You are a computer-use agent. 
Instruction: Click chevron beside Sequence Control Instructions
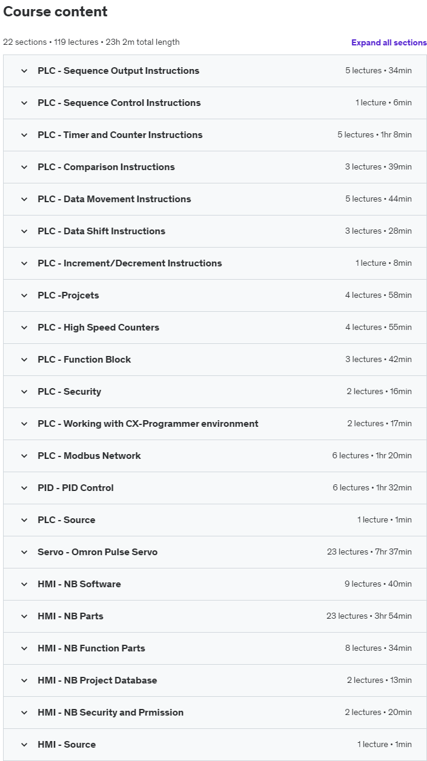[24, 103]
